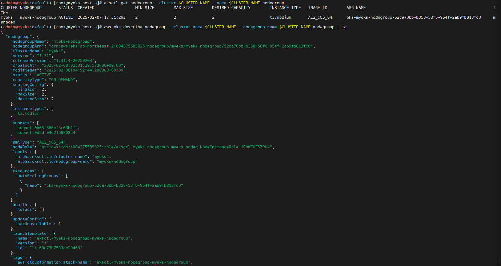The image size is (501, 266).
Task: Select the "CLUSTER" column header
Action: click(x=9, y=8)
